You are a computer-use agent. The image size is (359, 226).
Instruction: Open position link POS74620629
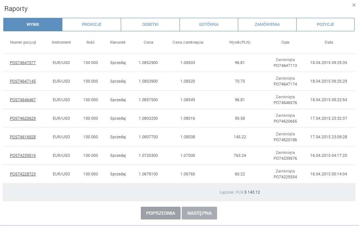click(x=23, y=118)
